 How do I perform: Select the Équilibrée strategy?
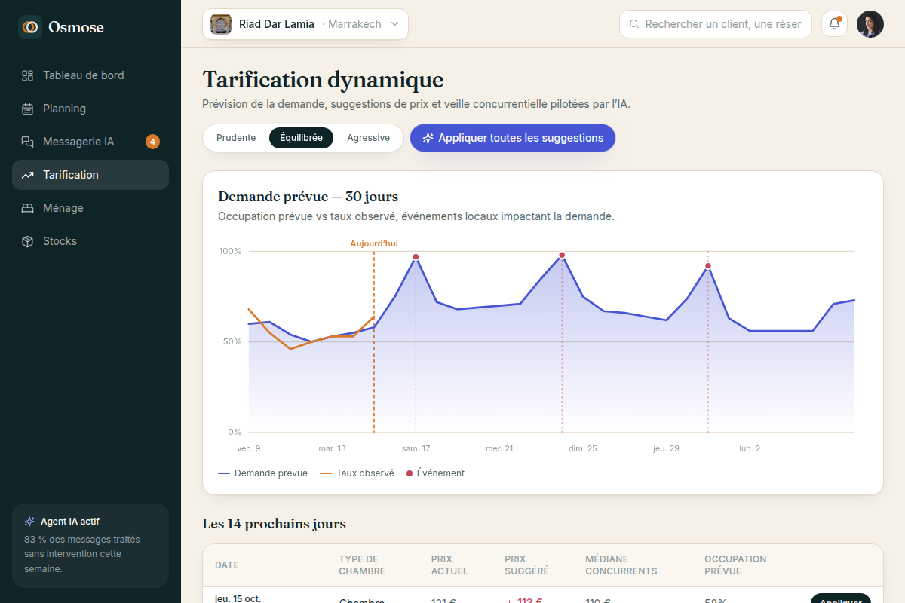click(x=301, y=138)
